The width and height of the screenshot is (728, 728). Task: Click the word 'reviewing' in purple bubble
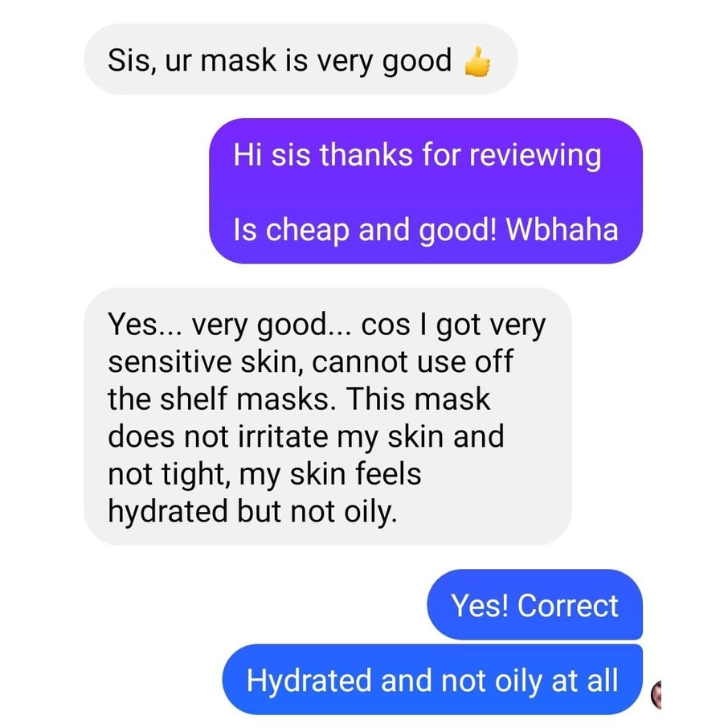[535, 156]
